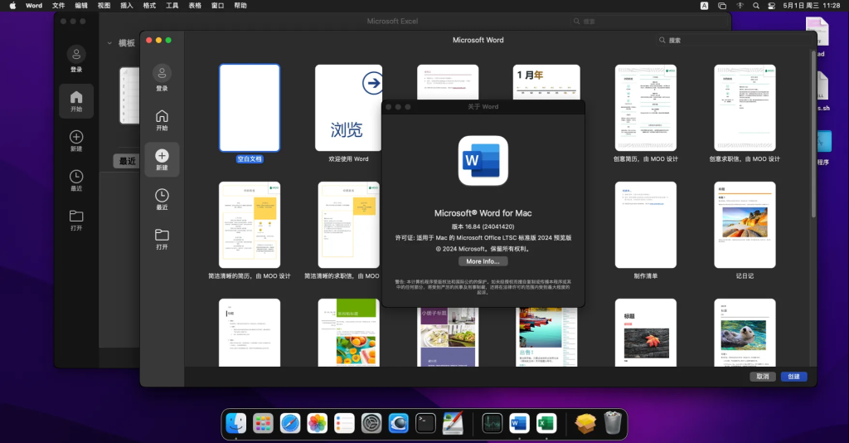Open the 文件 menu
This screenshot has height=443, width=849.
pyautogui.click(x=59, y=6)
